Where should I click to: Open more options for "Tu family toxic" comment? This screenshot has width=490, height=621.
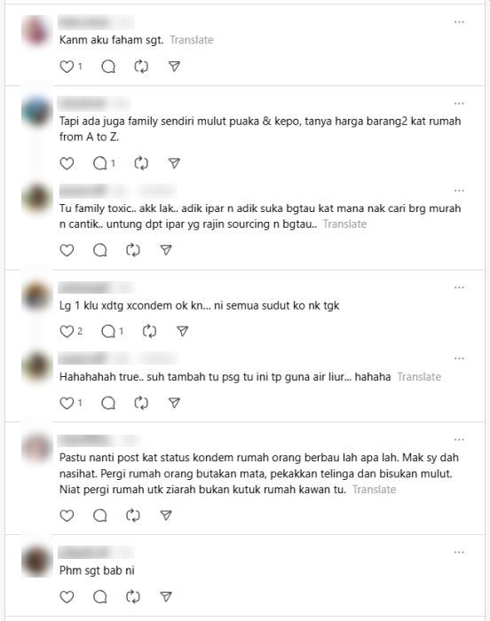point(459,191)
